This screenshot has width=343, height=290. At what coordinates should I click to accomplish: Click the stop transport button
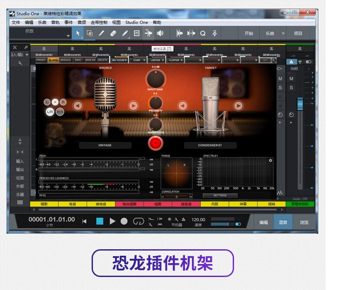(x=100, y=221)
